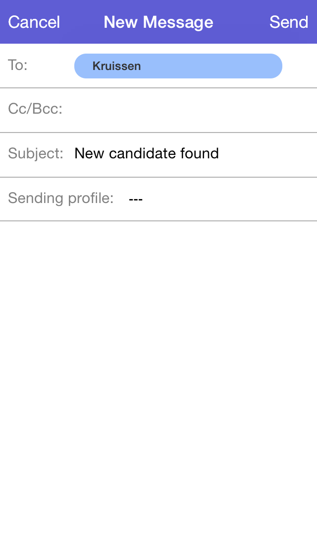317x544 pixels.
Task: Click the left edge of the Kruissen bubble
Action: [x=79, y=66]
